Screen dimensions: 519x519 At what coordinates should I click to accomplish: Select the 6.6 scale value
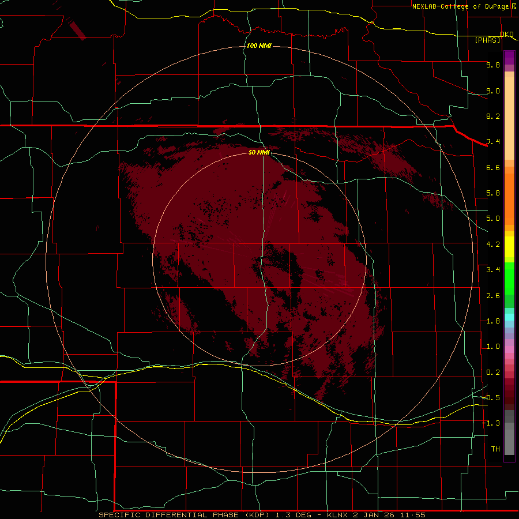[x=493, y=167]
